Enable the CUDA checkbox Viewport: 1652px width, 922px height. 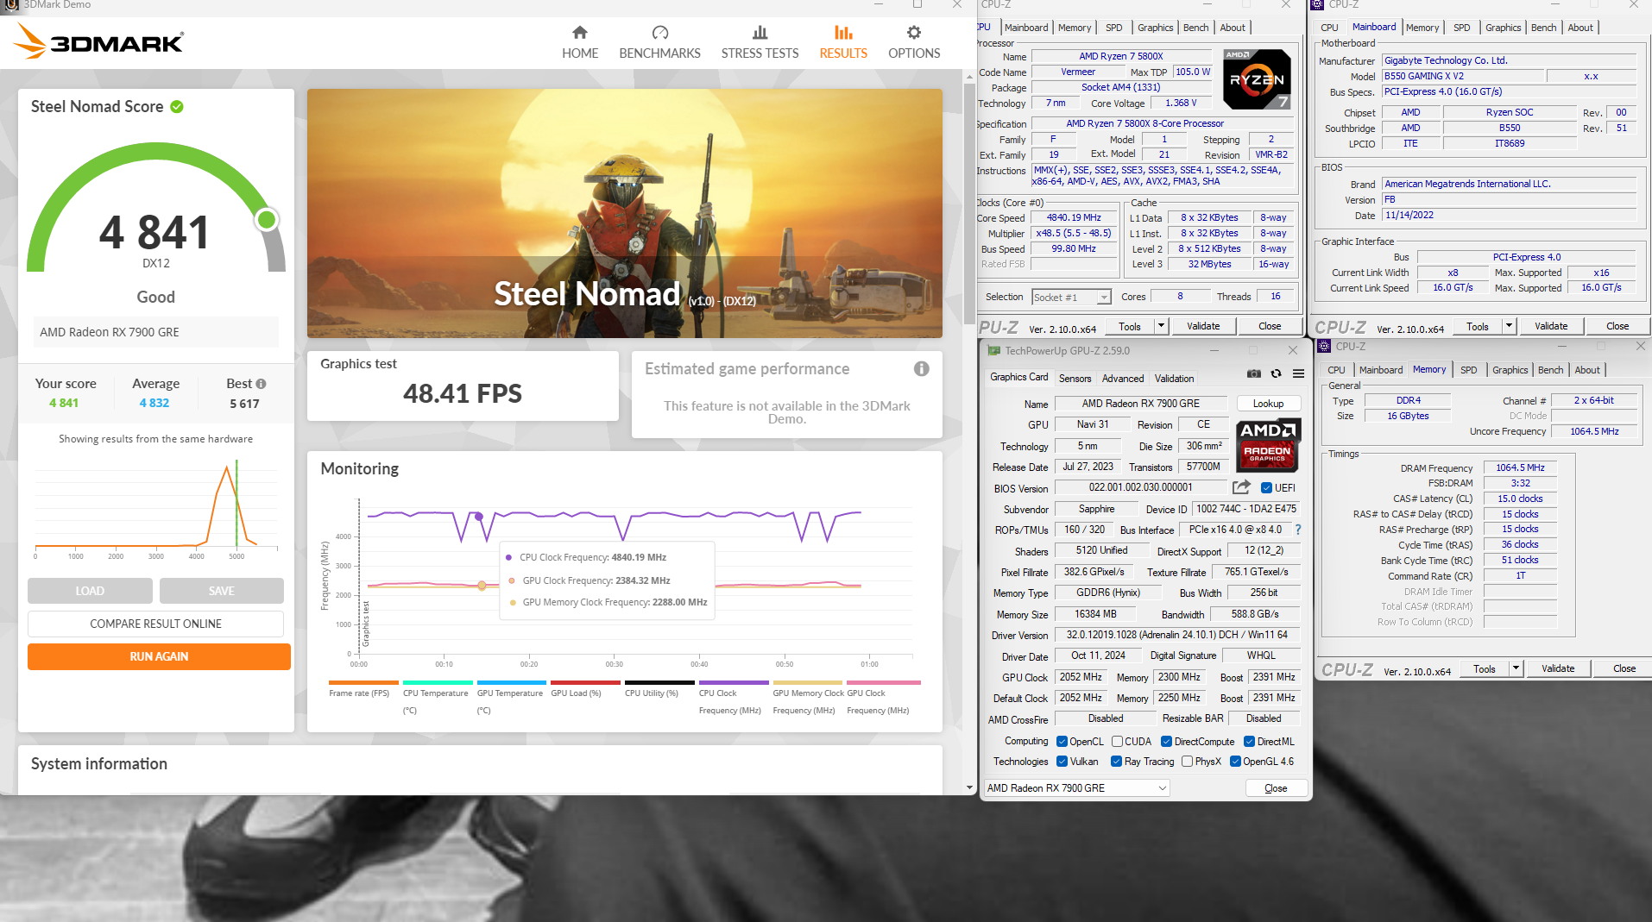click(x=1117, y=742)
